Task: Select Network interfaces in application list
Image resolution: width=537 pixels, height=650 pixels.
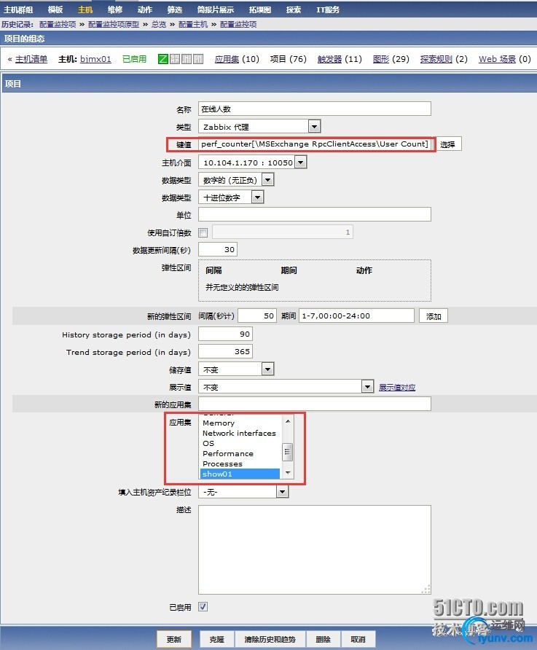Action: [x=240, y=433]
